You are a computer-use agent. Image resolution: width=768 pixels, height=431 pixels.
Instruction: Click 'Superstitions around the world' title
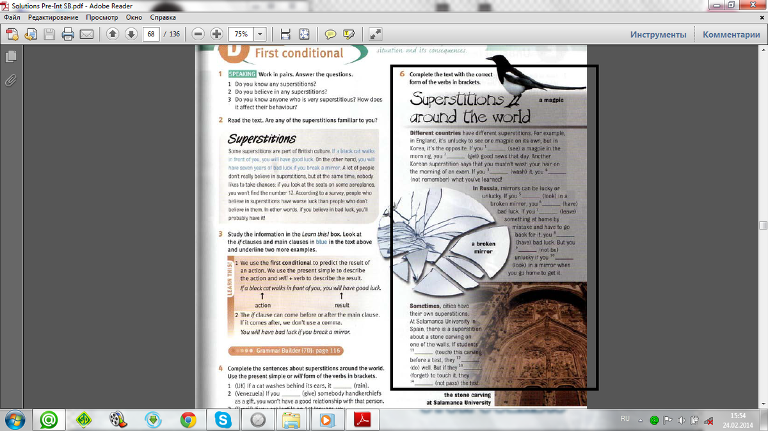click(470, 108)
